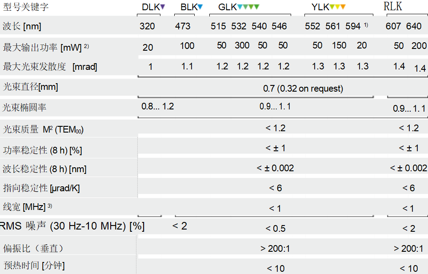428x274 pixels.
Task: Click the rightmost green triangle of GLK
Action: point(257,7)
